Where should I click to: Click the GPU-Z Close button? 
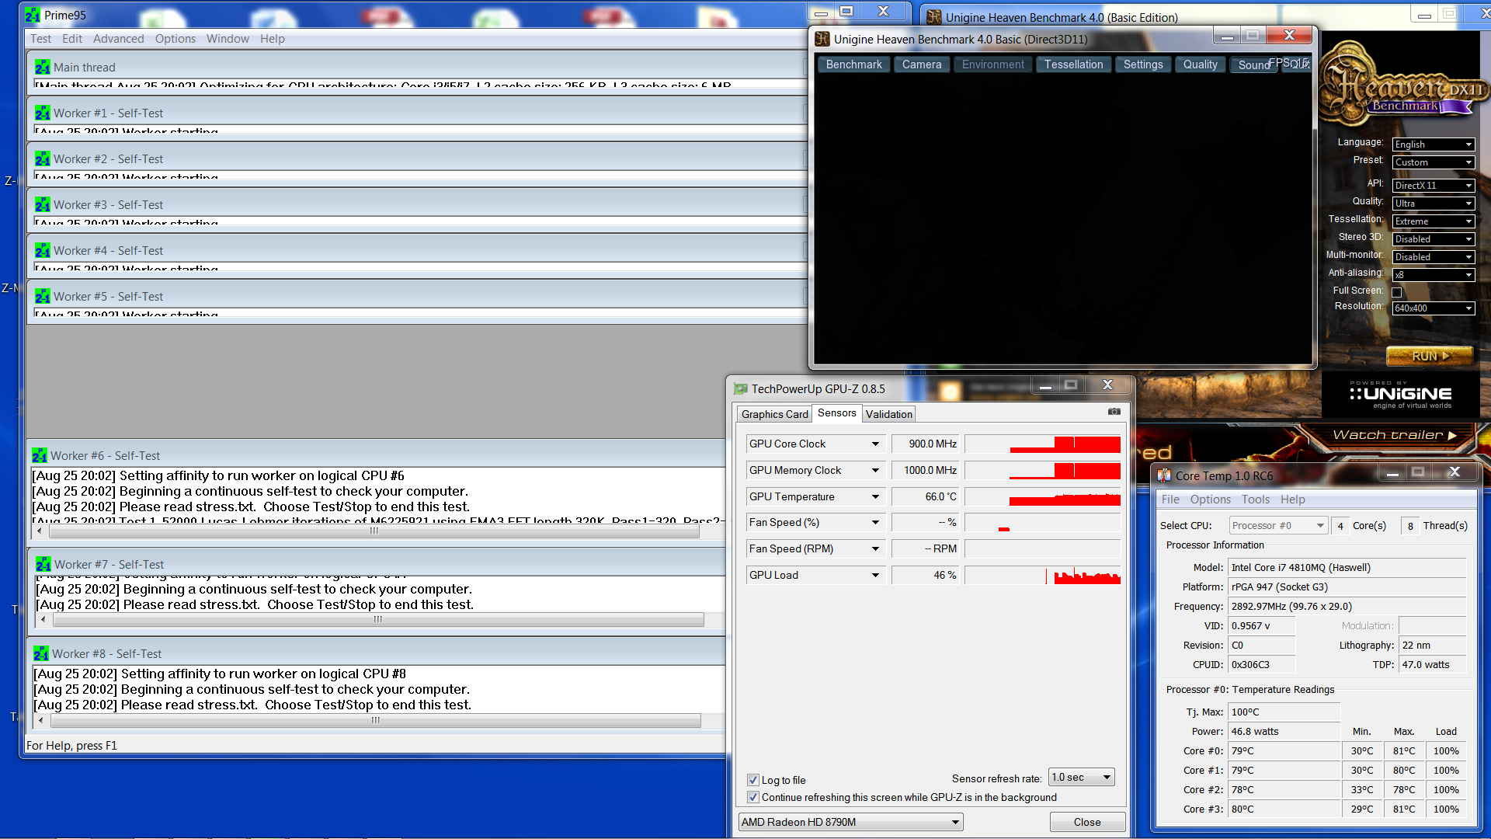point(1086,822)
